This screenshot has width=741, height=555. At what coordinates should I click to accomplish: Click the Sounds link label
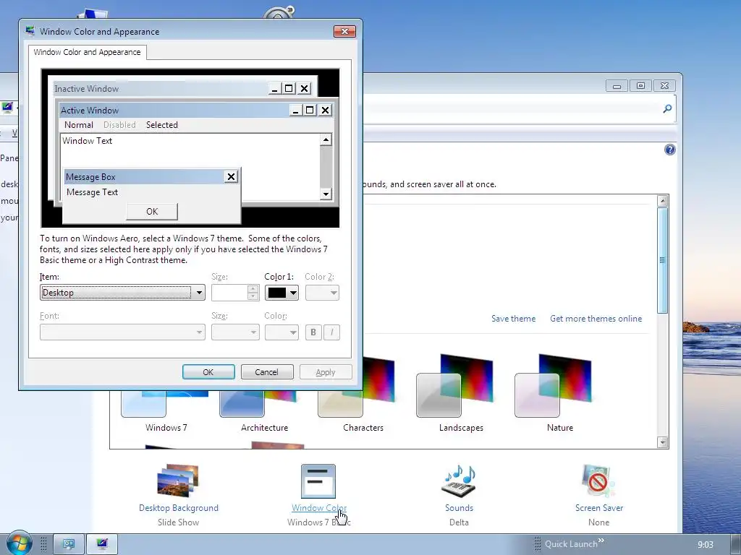[x=459, y=508]
